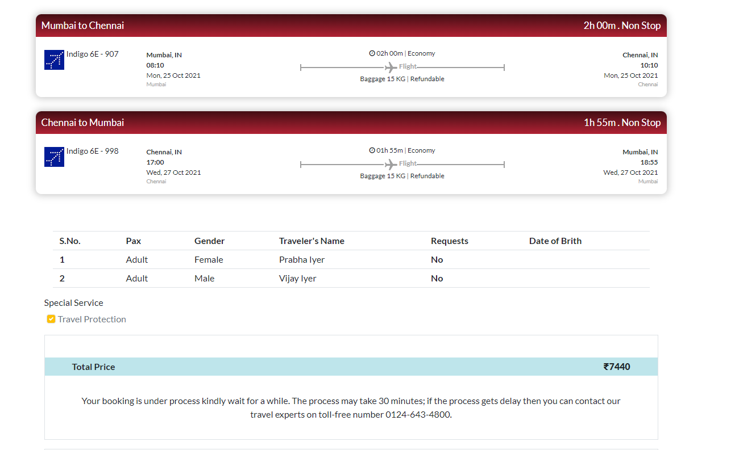This screenshot has width=739, height=450.
Task: Select the Chennai to Mumbai header bar
Action: [x=351, y=123]
